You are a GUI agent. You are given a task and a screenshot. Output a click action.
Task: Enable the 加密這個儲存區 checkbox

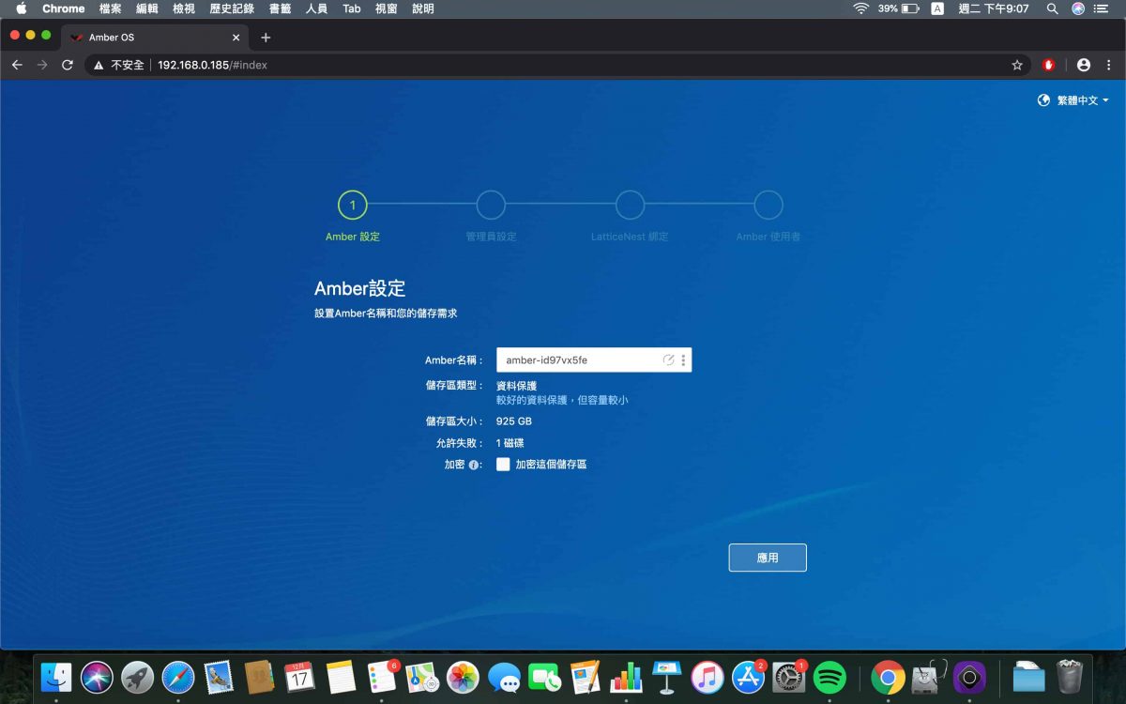[x=503, y=465]
